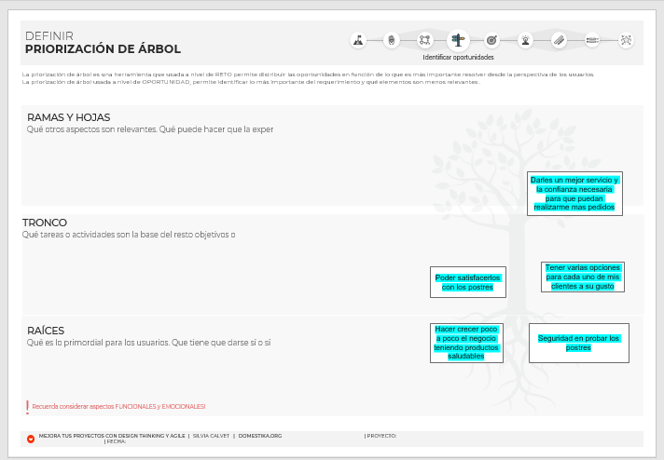
Task: Click the intro paragraph line mentioning RETO
Action: click(308, 74)
